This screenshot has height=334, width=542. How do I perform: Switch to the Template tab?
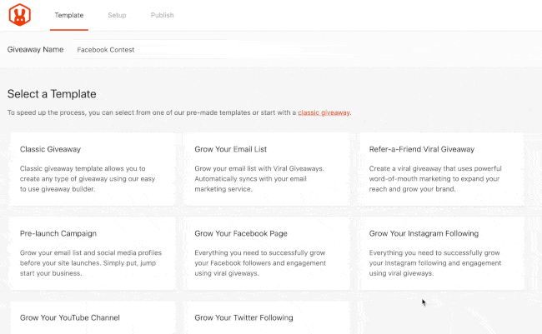coord(68,15)
